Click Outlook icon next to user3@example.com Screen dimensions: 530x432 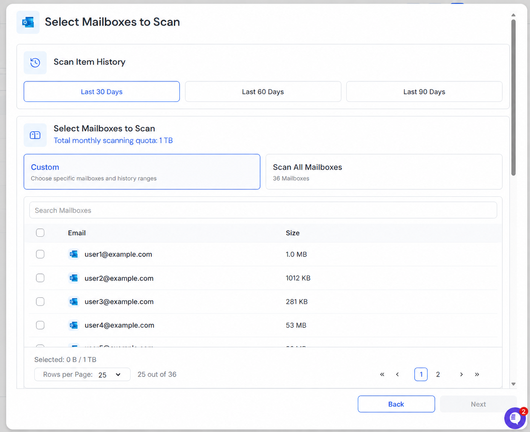pyautogui.click(x=74, y=302)
